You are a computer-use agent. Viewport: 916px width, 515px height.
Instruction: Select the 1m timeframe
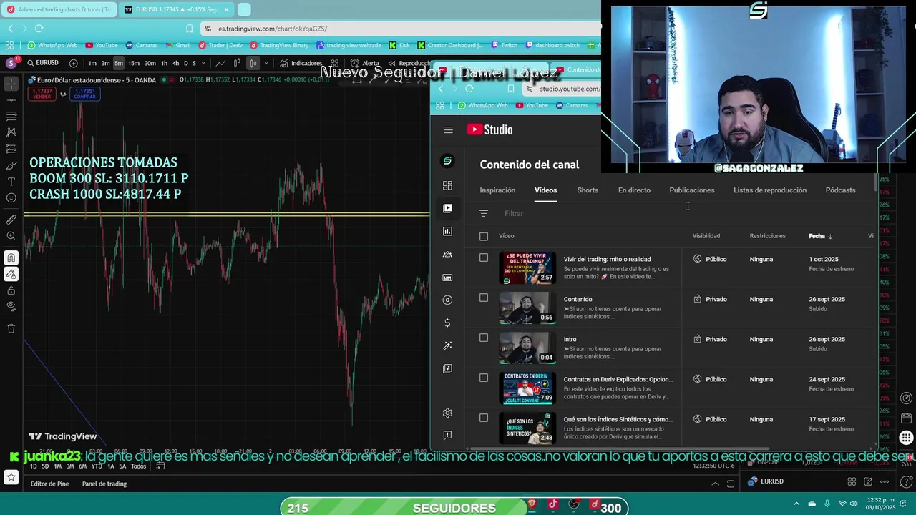click(92, 63)
